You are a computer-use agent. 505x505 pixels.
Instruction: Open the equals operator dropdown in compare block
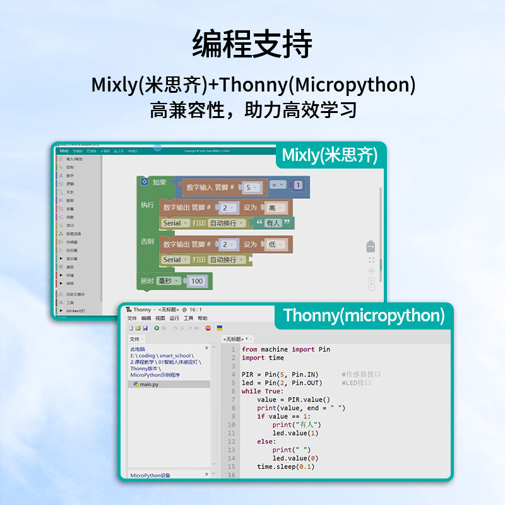(278, 185)
